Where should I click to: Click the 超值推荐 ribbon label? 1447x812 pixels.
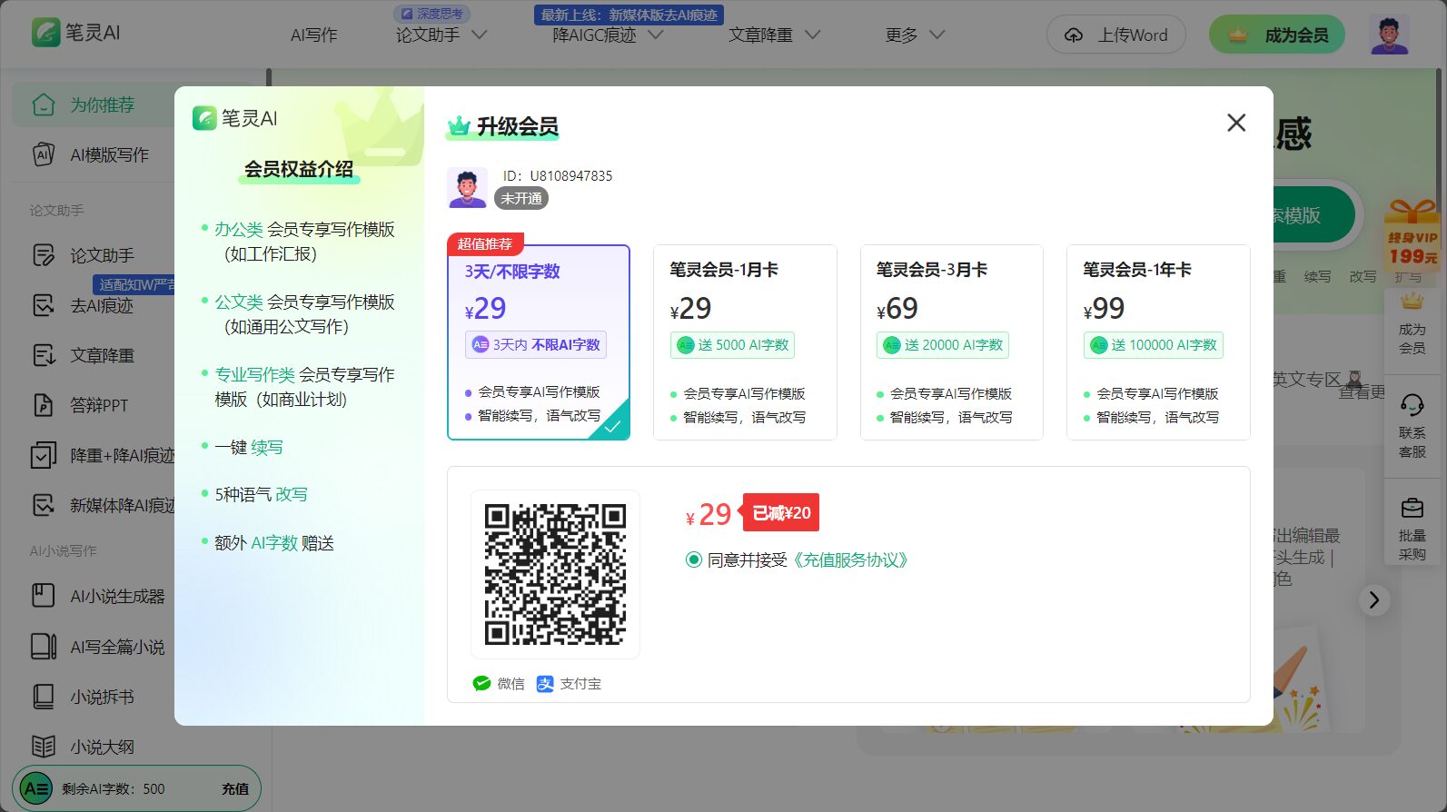484,243
